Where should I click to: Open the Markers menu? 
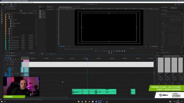(x=14, y=2)
